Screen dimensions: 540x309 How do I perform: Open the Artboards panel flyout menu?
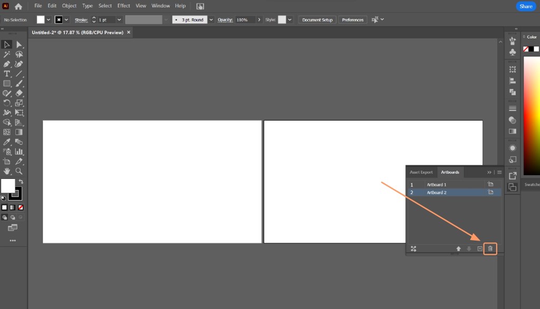pos(499,172)
